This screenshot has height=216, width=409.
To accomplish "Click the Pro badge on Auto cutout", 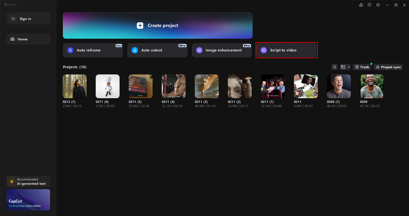I will tap(182, 46).
